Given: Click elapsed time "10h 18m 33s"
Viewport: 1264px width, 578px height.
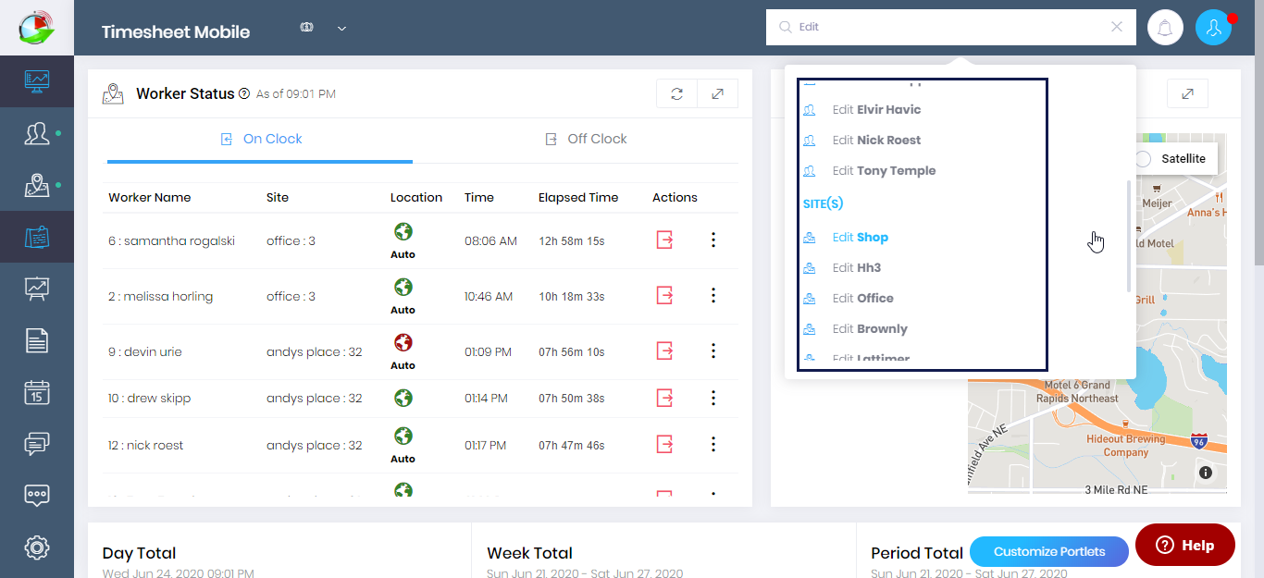Looking at the screenshot, I should coord(572,297).
